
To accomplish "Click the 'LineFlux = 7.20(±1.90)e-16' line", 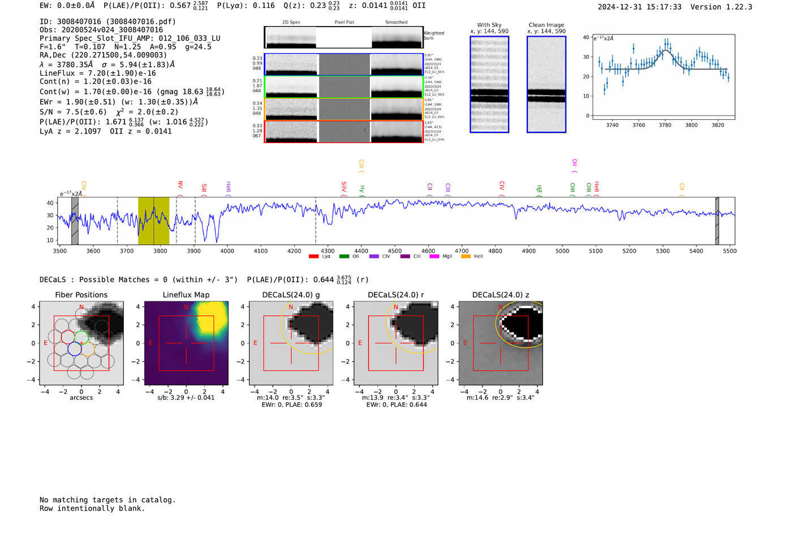I will point(98,73).
